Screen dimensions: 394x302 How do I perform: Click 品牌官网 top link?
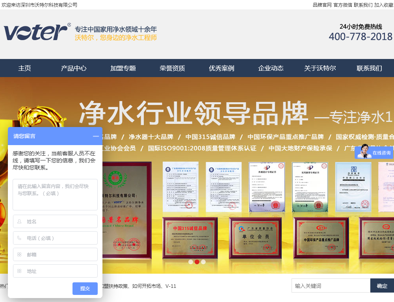click(x=322, y=5)
